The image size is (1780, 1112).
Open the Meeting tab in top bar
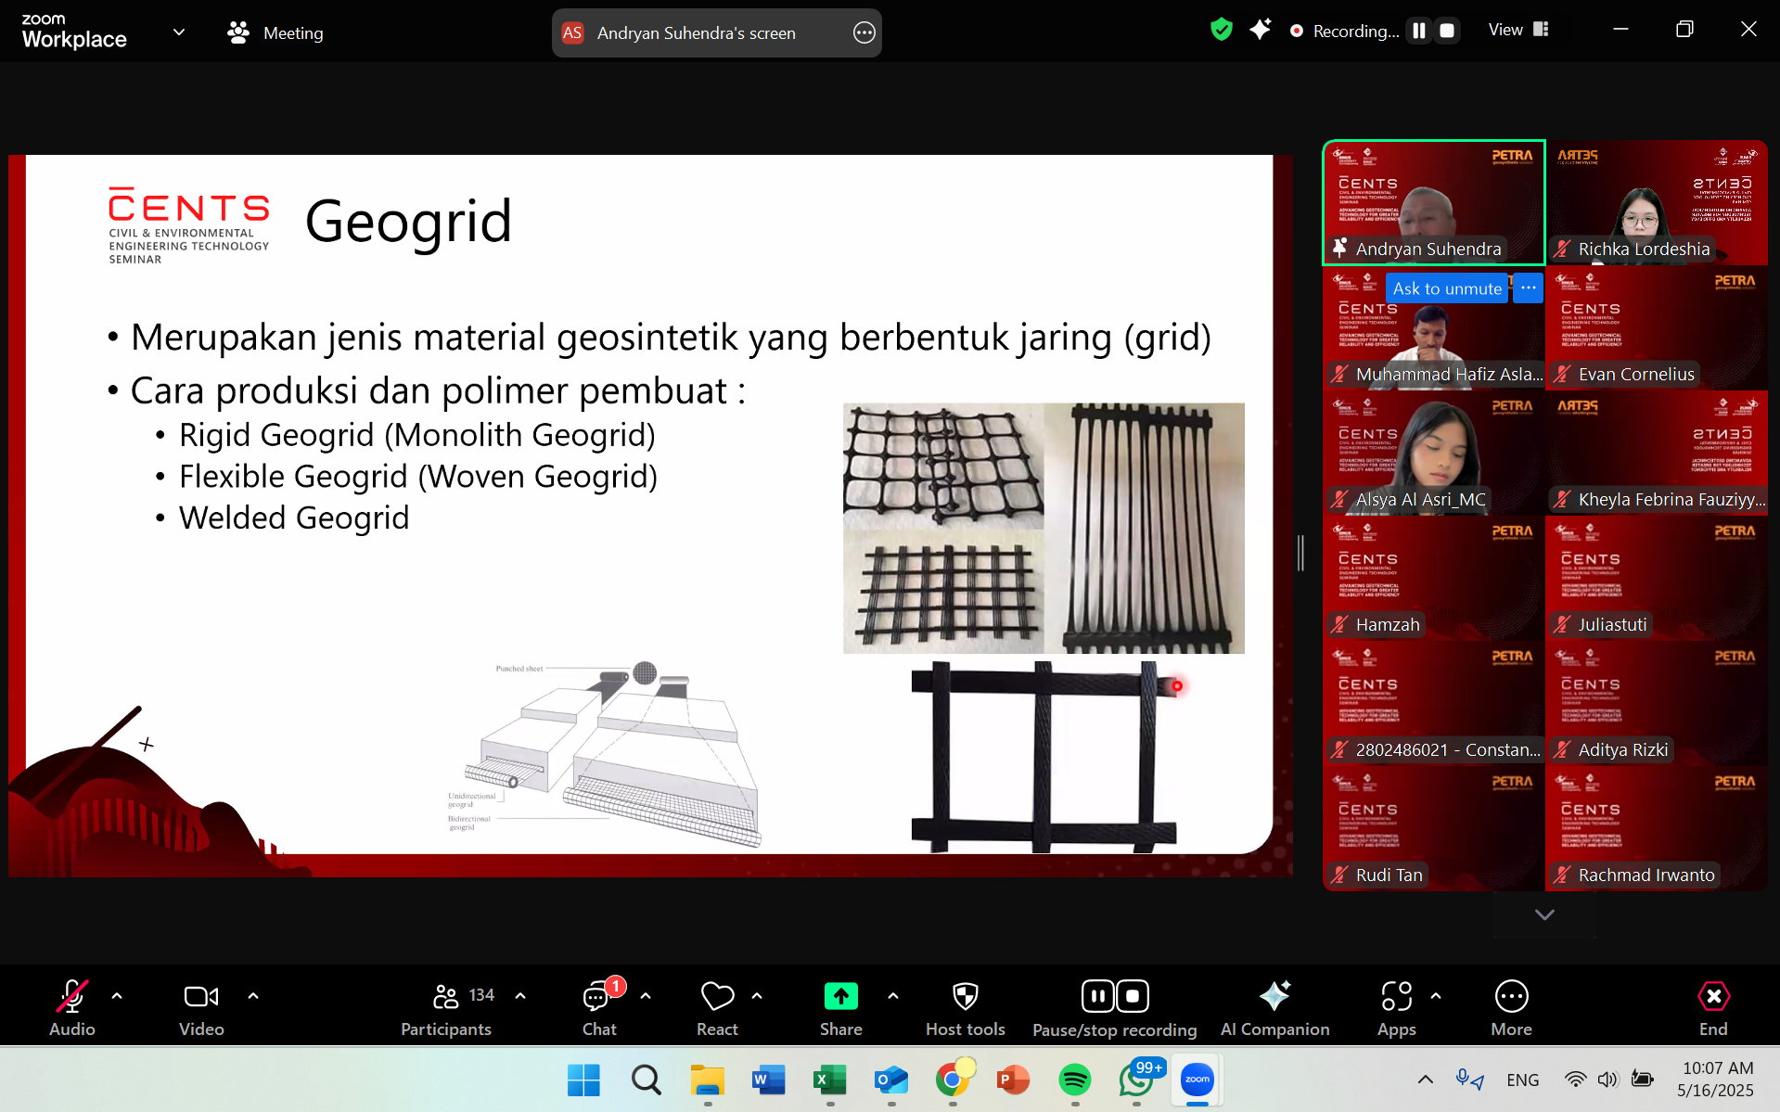pos(275,32)
